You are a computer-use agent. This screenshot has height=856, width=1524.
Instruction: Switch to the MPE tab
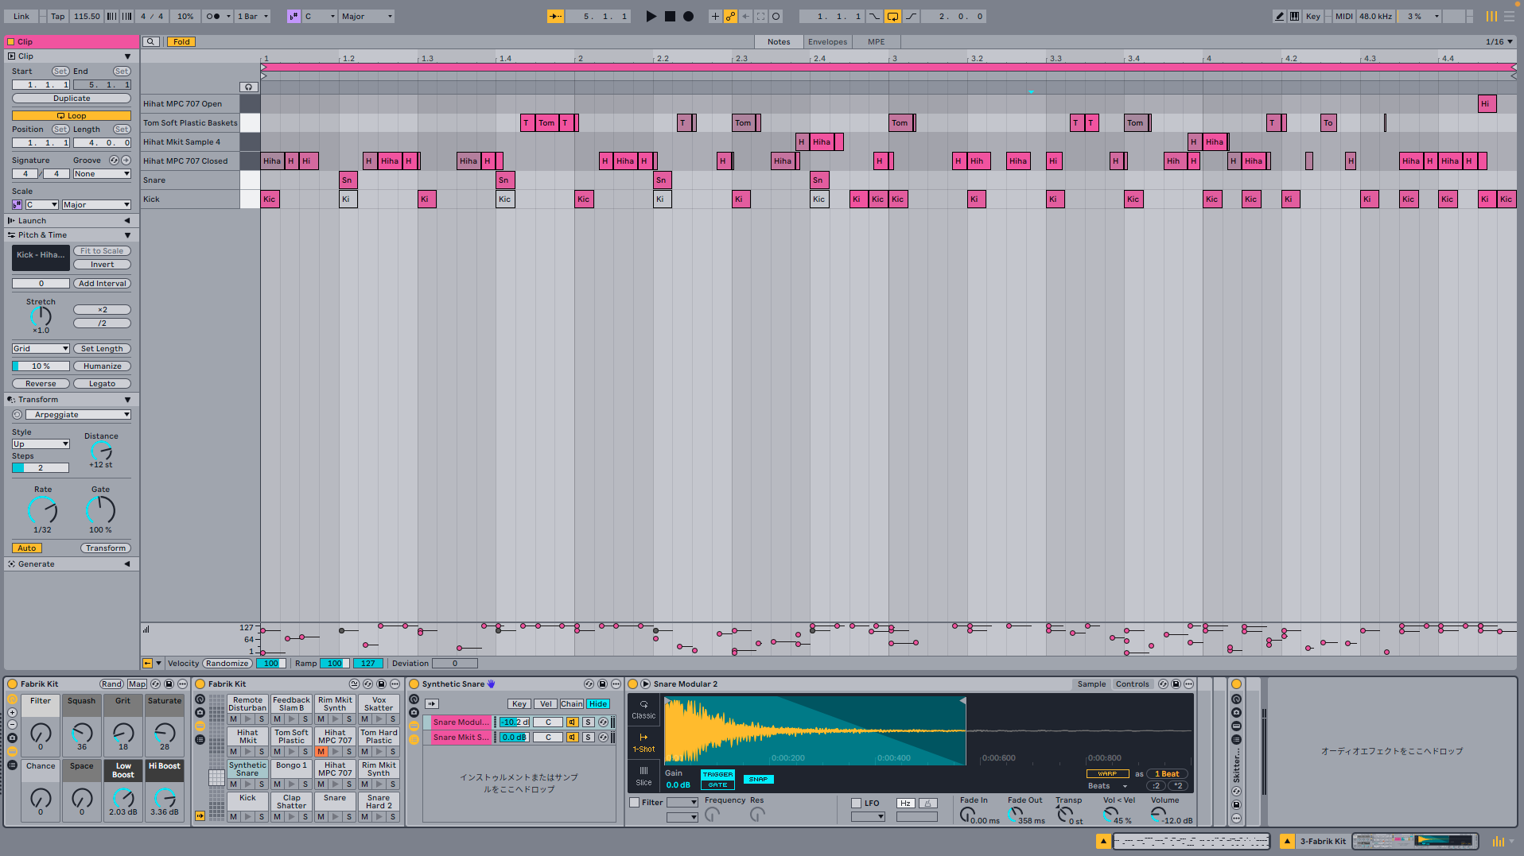point(876,42)
